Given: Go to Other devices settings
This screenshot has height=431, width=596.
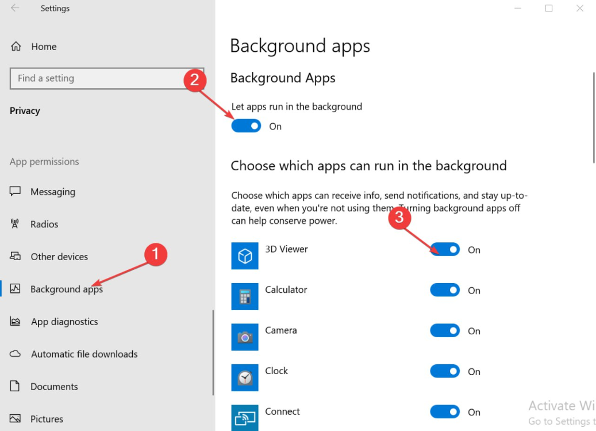Looking at the screenshot, I should [x=59, y=257].
